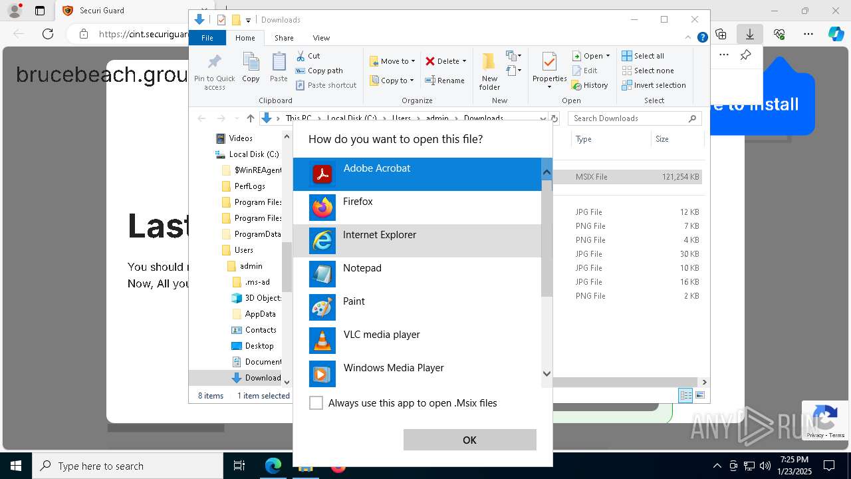Select VLC media player option
This screenshot has width=851, height=479.
pos(417,341)
